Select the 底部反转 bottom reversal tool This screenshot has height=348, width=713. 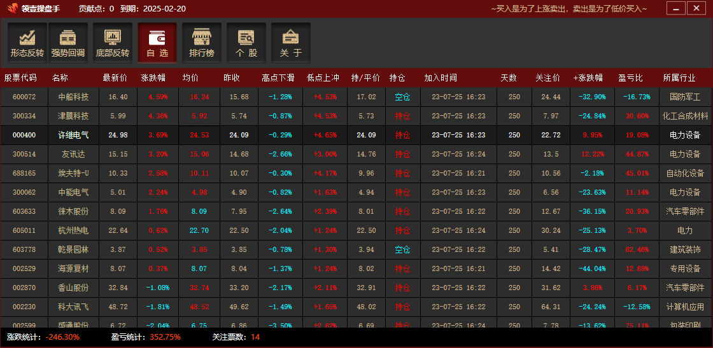pos(113,43)
